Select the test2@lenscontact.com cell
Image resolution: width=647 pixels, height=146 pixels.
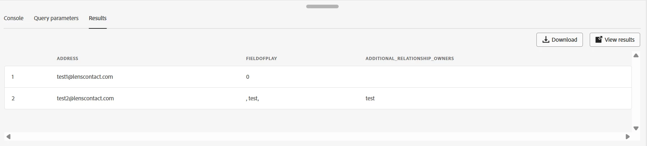(x=85, y=98)
